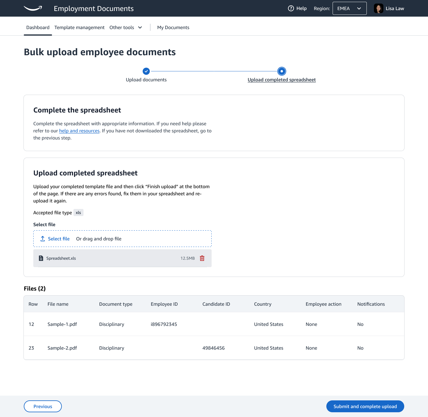Click the Document type column header
The height and width of the screenshot is (417, 428).
coord(116,304)
